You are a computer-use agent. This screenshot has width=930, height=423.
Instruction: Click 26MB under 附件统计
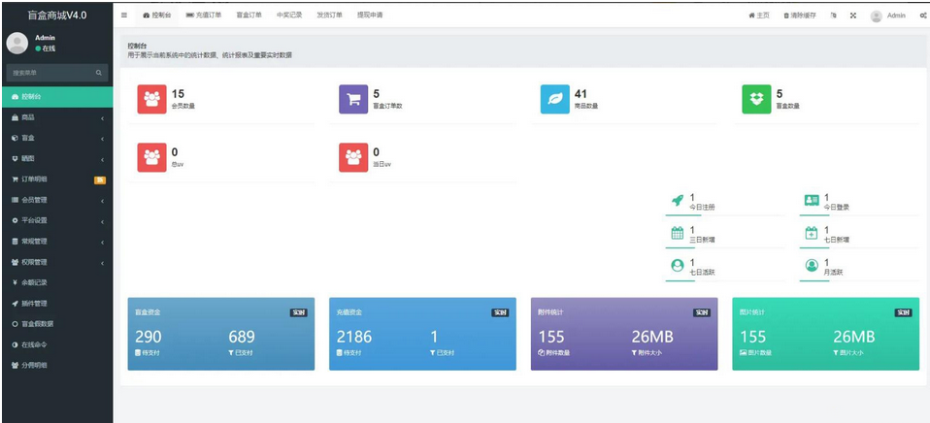pyautogui.click(x=652, y=337)
